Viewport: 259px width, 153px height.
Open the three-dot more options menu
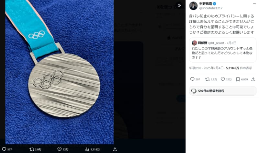[x=254, y=4]
